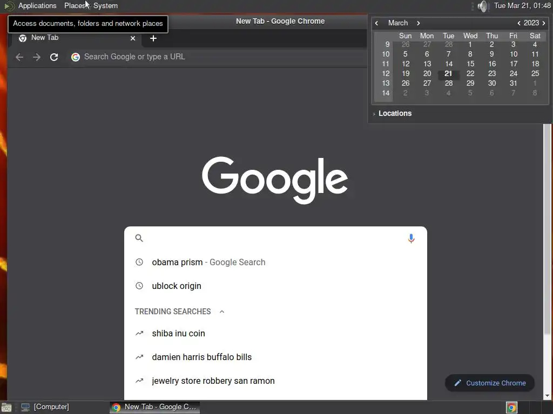This screenshot has width=553, height=414.
Task: Click the clock icon beside obama prism
Action: click(139, 263)
